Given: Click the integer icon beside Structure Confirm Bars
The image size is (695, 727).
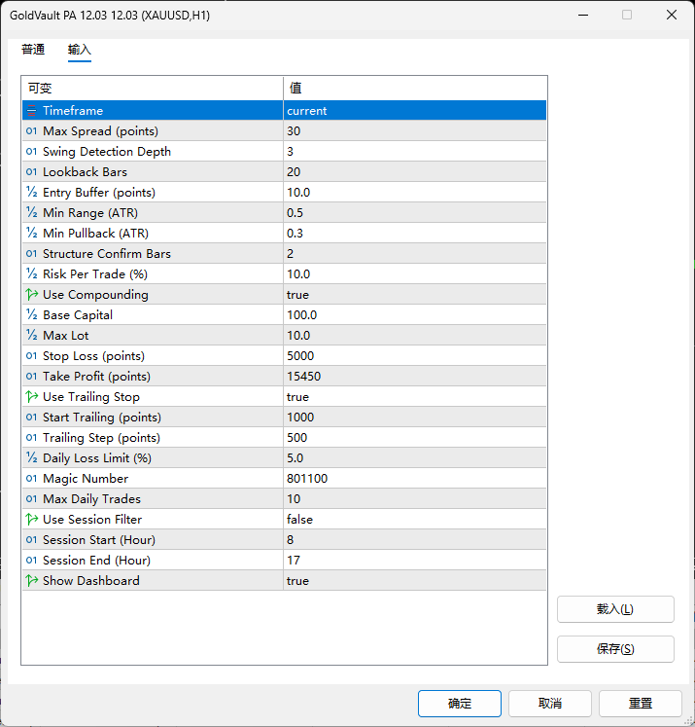Looking at the screenshot, I should click(31, 254).
